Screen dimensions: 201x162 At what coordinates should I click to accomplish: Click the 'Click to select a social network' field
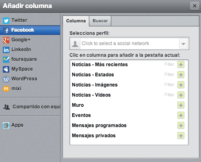pyautogui.click(x=129, y=43)
